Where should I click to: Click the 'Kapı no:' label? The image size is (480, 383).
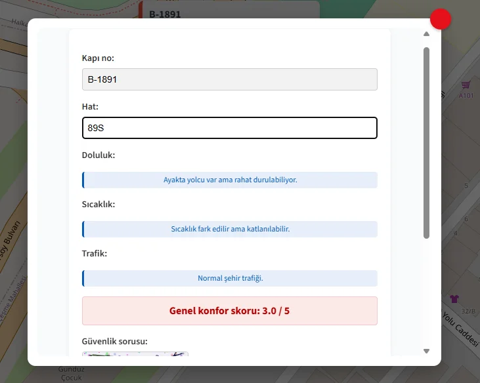tap(98, 58)
